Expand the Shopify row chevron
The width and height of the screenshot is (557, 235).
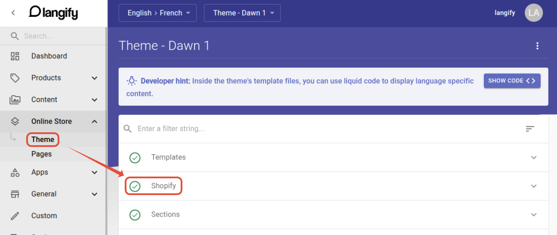click(534, 186)
